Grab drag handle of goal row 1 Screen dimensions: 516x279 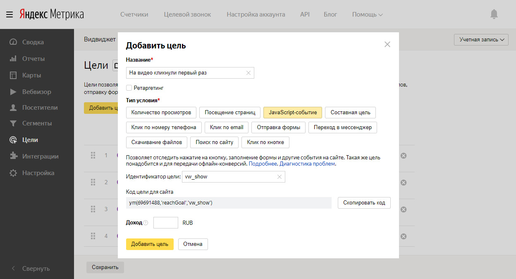tap(93, 155)
